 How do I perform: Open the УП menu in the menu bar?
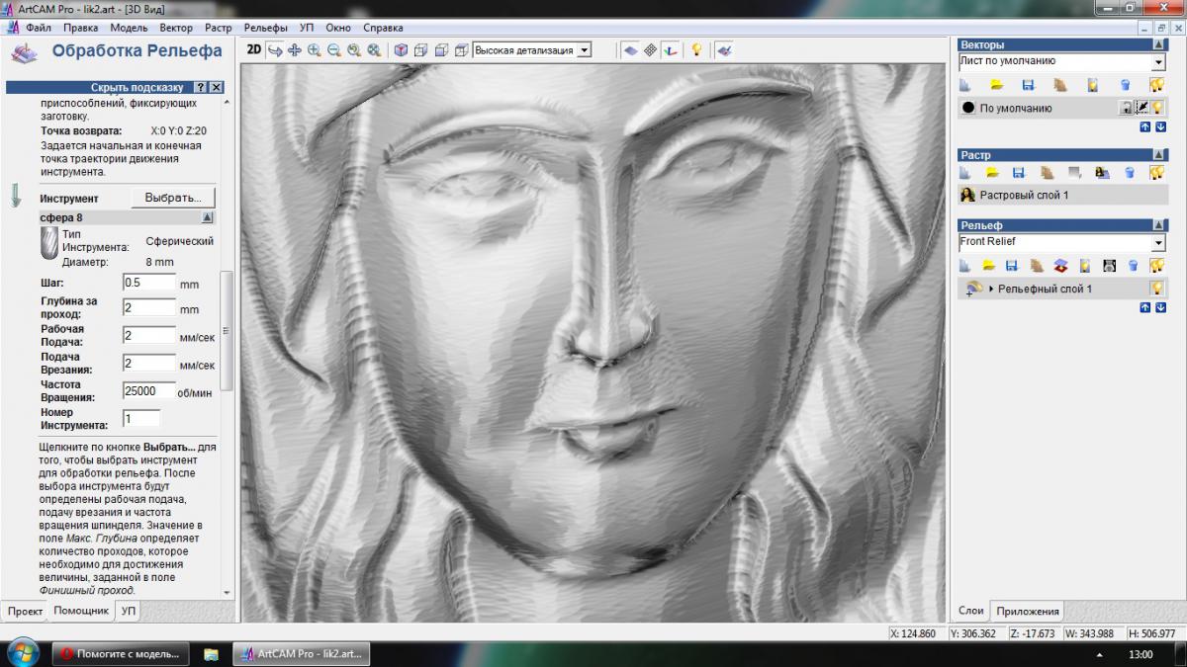click(307, 28)
